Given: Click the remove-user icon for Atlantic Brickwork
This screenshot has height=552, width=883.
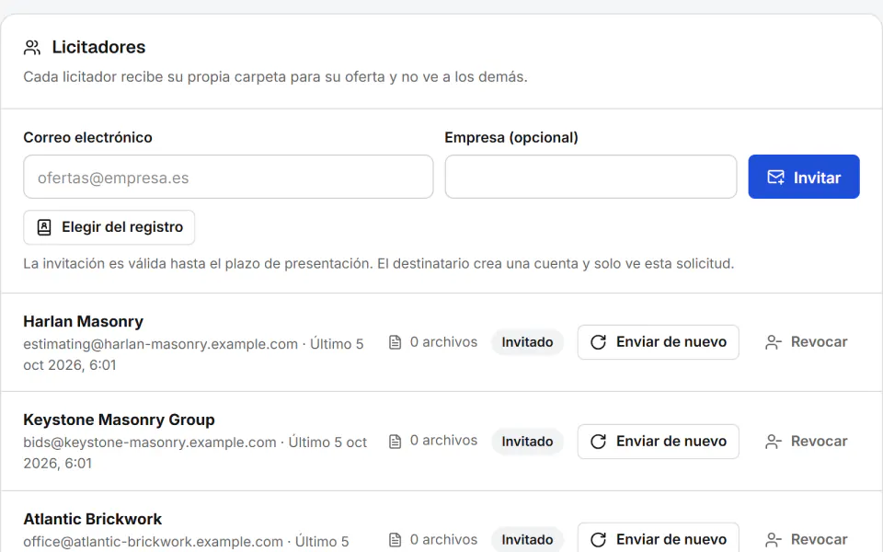Looking at the screenshot, I should coord(774,540).
